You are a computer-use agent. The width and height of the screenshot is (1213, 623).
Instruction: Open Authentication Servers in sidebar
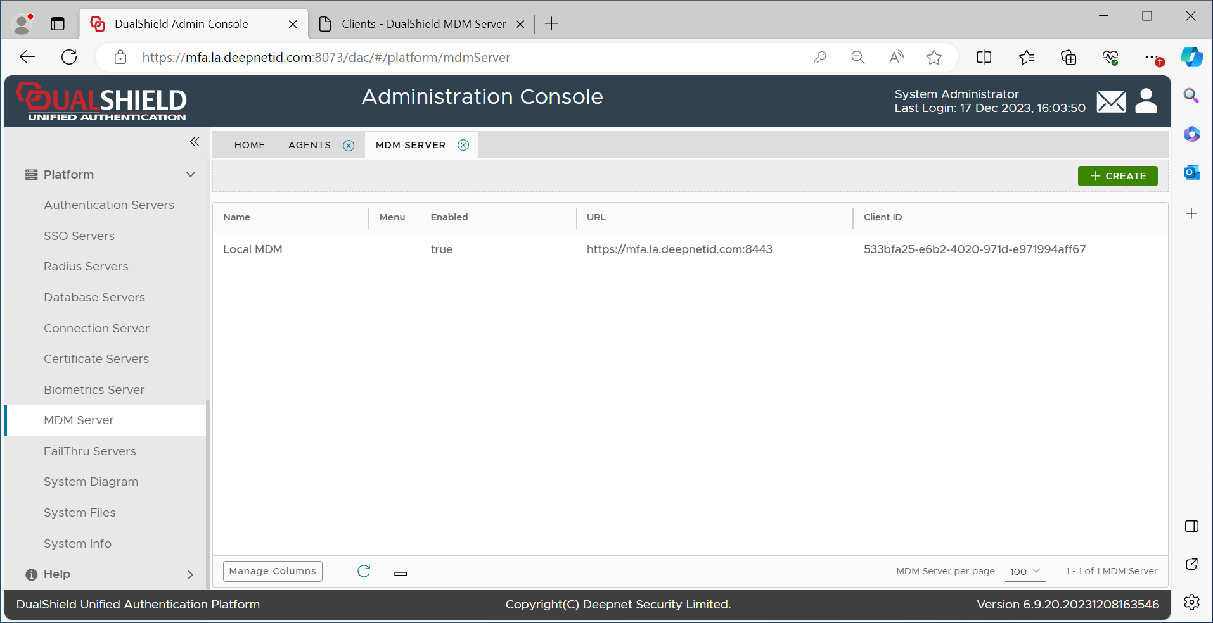click(x=109, y=205)
